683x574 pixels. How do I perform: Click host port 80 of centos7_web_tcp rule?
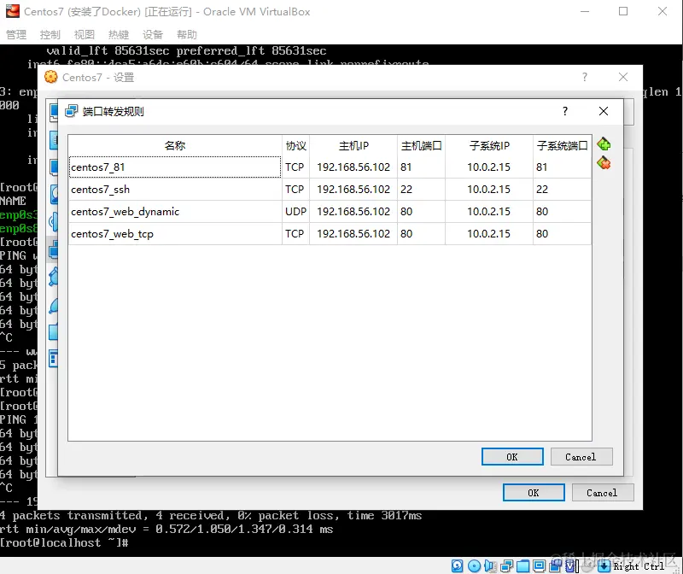click(421, 234)
